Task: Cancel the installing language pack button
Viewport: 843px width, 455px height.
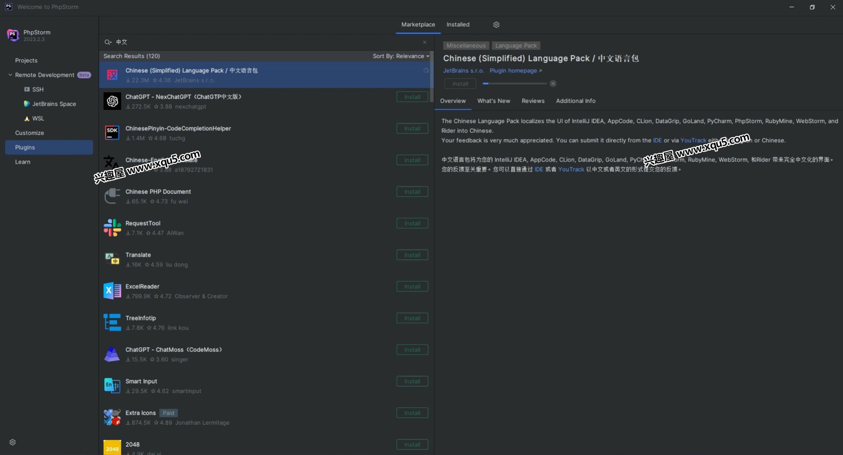Action: [x=553, y=83]
